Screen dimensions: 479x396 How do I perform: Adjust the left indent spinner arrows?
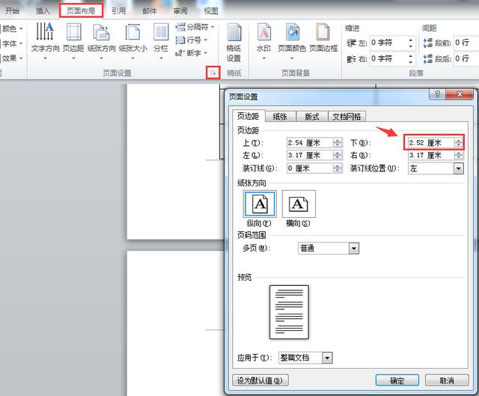pos(411,43)
